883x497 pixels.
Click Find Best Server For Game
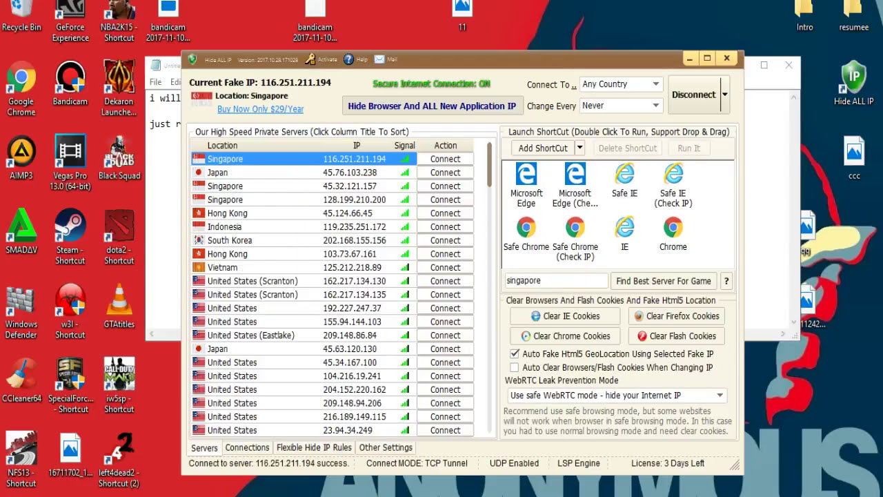click(663, 281)
